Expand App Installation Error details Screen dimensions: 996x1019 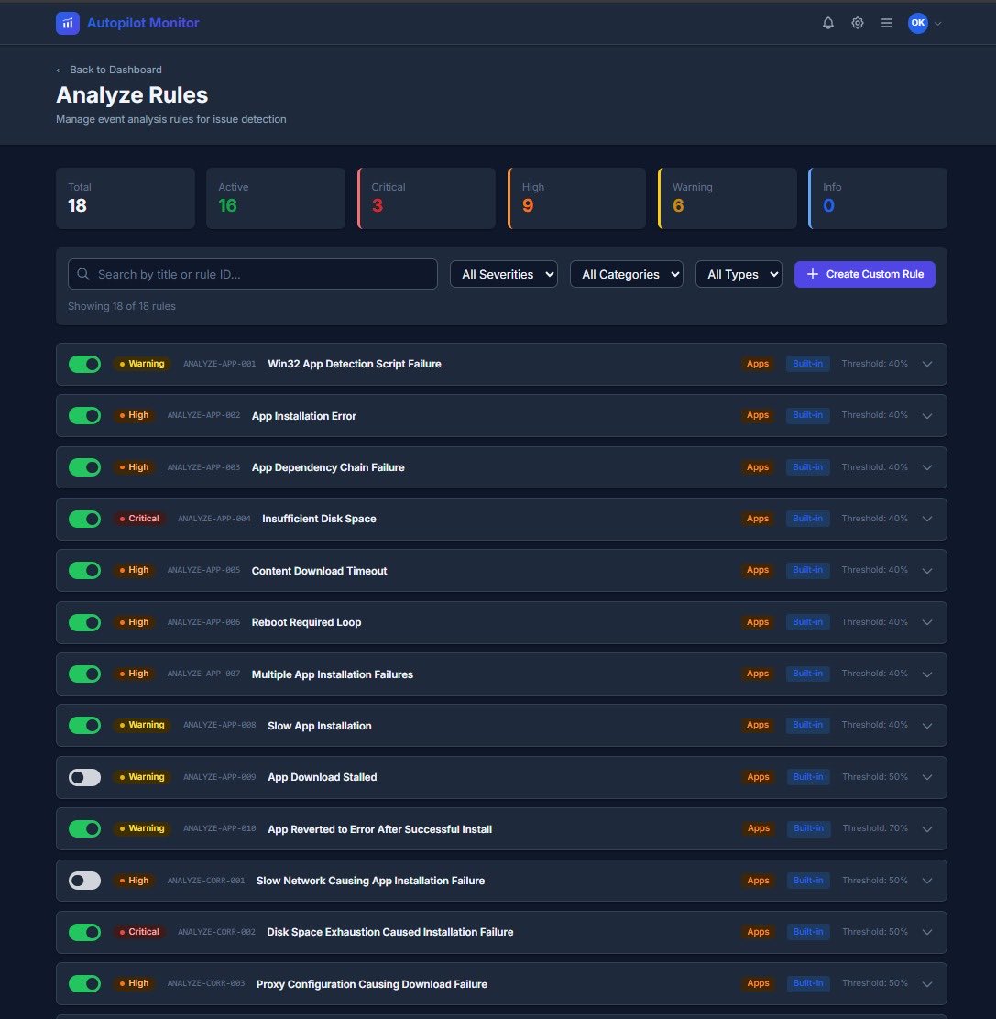tap(927, 416)
